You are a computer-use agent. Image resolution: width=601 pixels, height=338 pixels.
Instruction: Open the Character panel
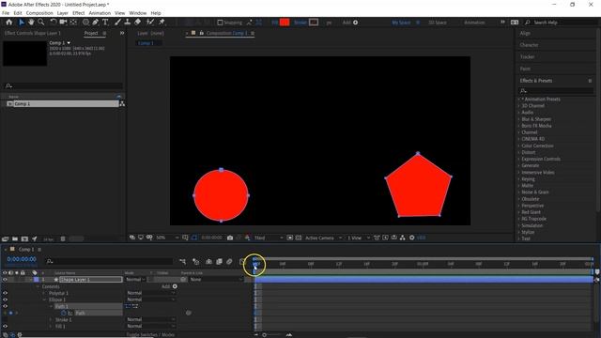coord(529,45)
